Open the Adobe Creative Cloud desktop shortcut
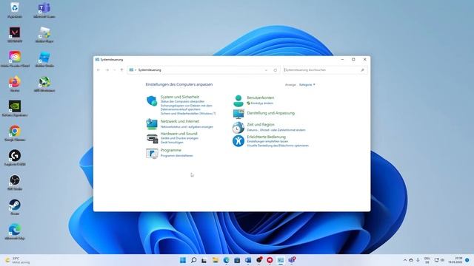Image resolution: width=474 pixels, height=266 pixels. tap(15, 59)
